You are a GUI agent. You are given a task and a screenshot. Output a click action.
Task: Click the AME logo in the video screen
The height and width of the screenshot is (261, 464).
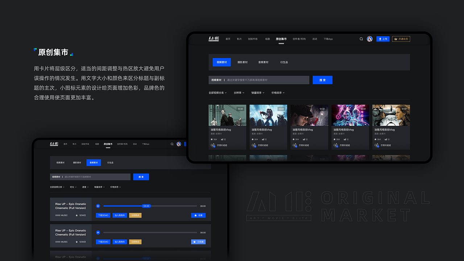pyautogui.click(x=214, y=39)
